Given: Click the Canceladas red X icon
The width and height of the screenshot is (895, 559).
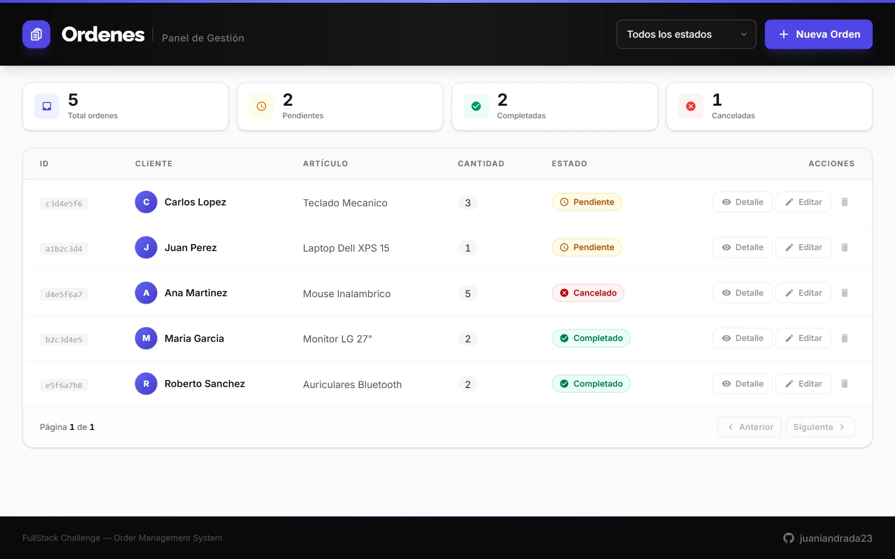Looking at the screenshot, I should [691, 106].
